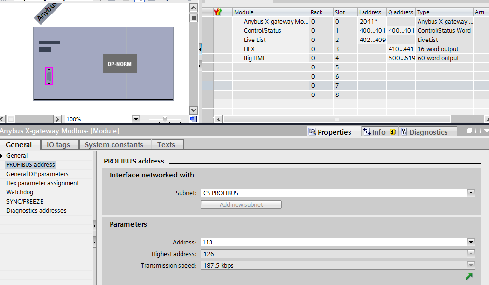Select SYNC/FREEZE in the navigation tree
489x285 pixels.
tap(25, 202)
